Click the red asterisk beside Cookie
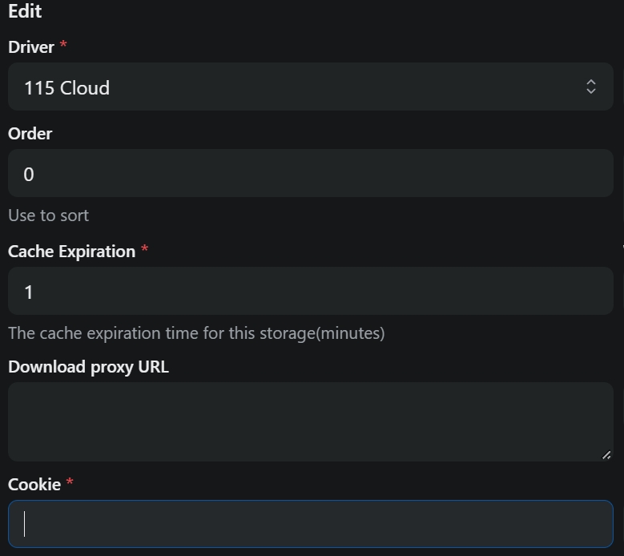The width and height of the screenshot is (624, 556). pos(70,482)
